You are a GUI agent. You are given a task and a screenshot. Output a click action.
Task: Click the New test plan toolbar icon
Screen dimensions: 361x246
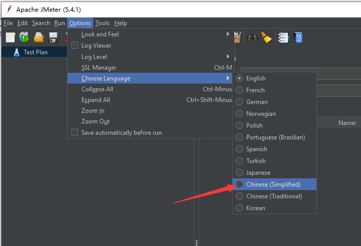click(10, 37)
